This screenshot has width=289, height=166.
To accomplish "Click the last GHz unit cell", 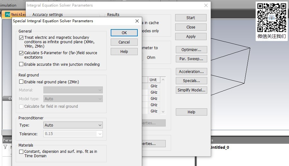I will coord(154,111).
